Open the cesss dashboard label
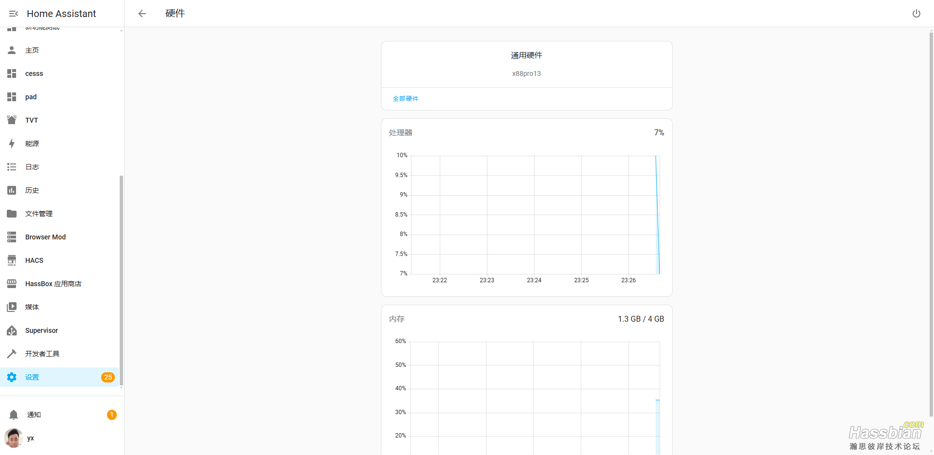Screen dimensions: 934x455 point(34,73)
